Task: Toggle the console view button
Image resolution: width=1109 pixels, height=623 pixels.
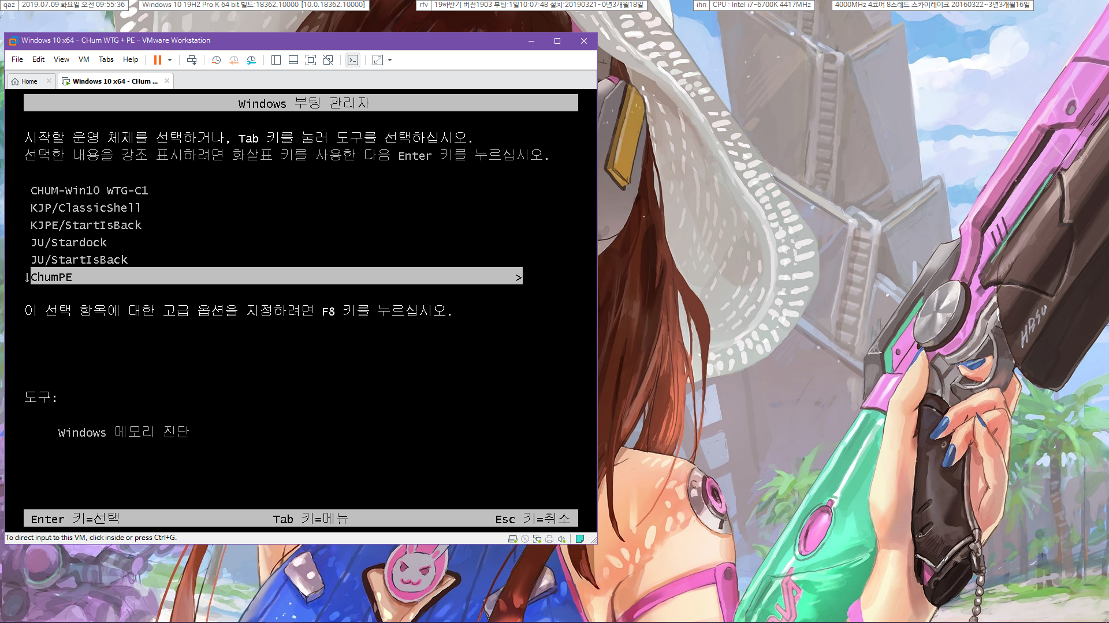Action: [353, 60]
